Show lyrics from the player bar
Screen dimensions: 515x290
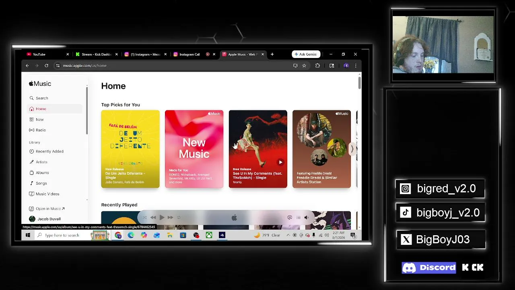[290, 217]
